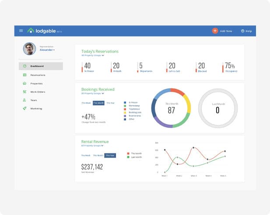Expand All Property Groups under Today's Reservations
Image resolution: width=270 pixels, height=215 pixels.
point(93,56)
